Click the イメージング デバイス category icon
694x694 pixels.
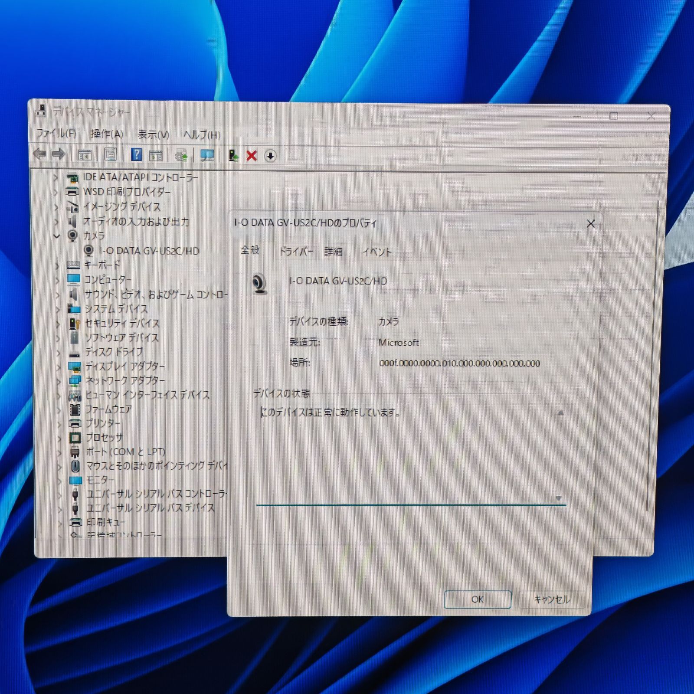point(72,206)
